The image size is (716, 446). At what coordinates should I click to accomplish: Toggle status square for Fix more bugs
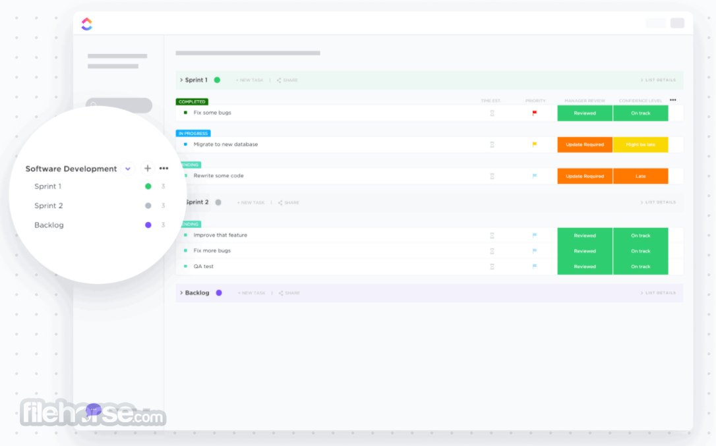(x=185, y=250)
